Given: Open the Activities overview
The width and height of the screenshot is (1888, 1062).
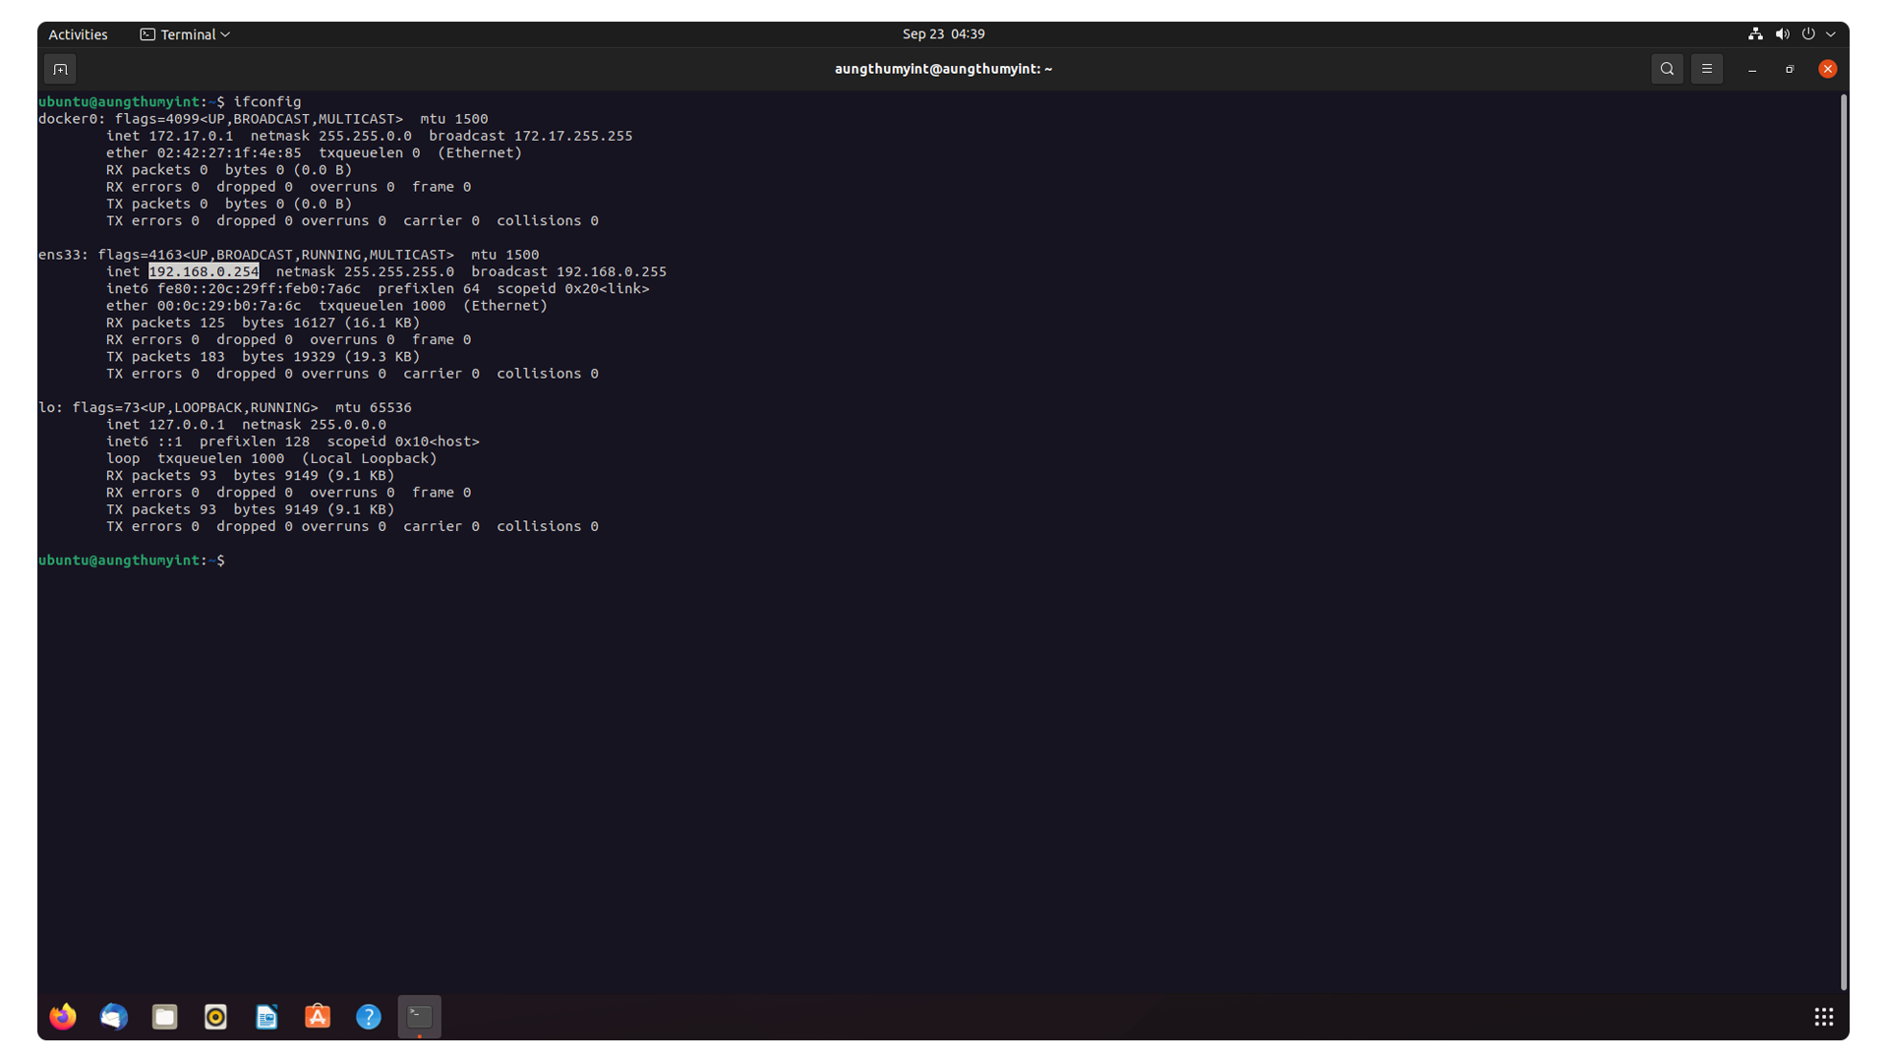Looking at the screenshot, I should (x=78, y=34).
